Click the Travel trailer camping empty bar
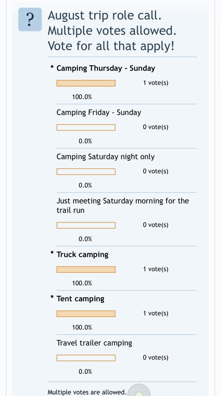 click(86, 358)
